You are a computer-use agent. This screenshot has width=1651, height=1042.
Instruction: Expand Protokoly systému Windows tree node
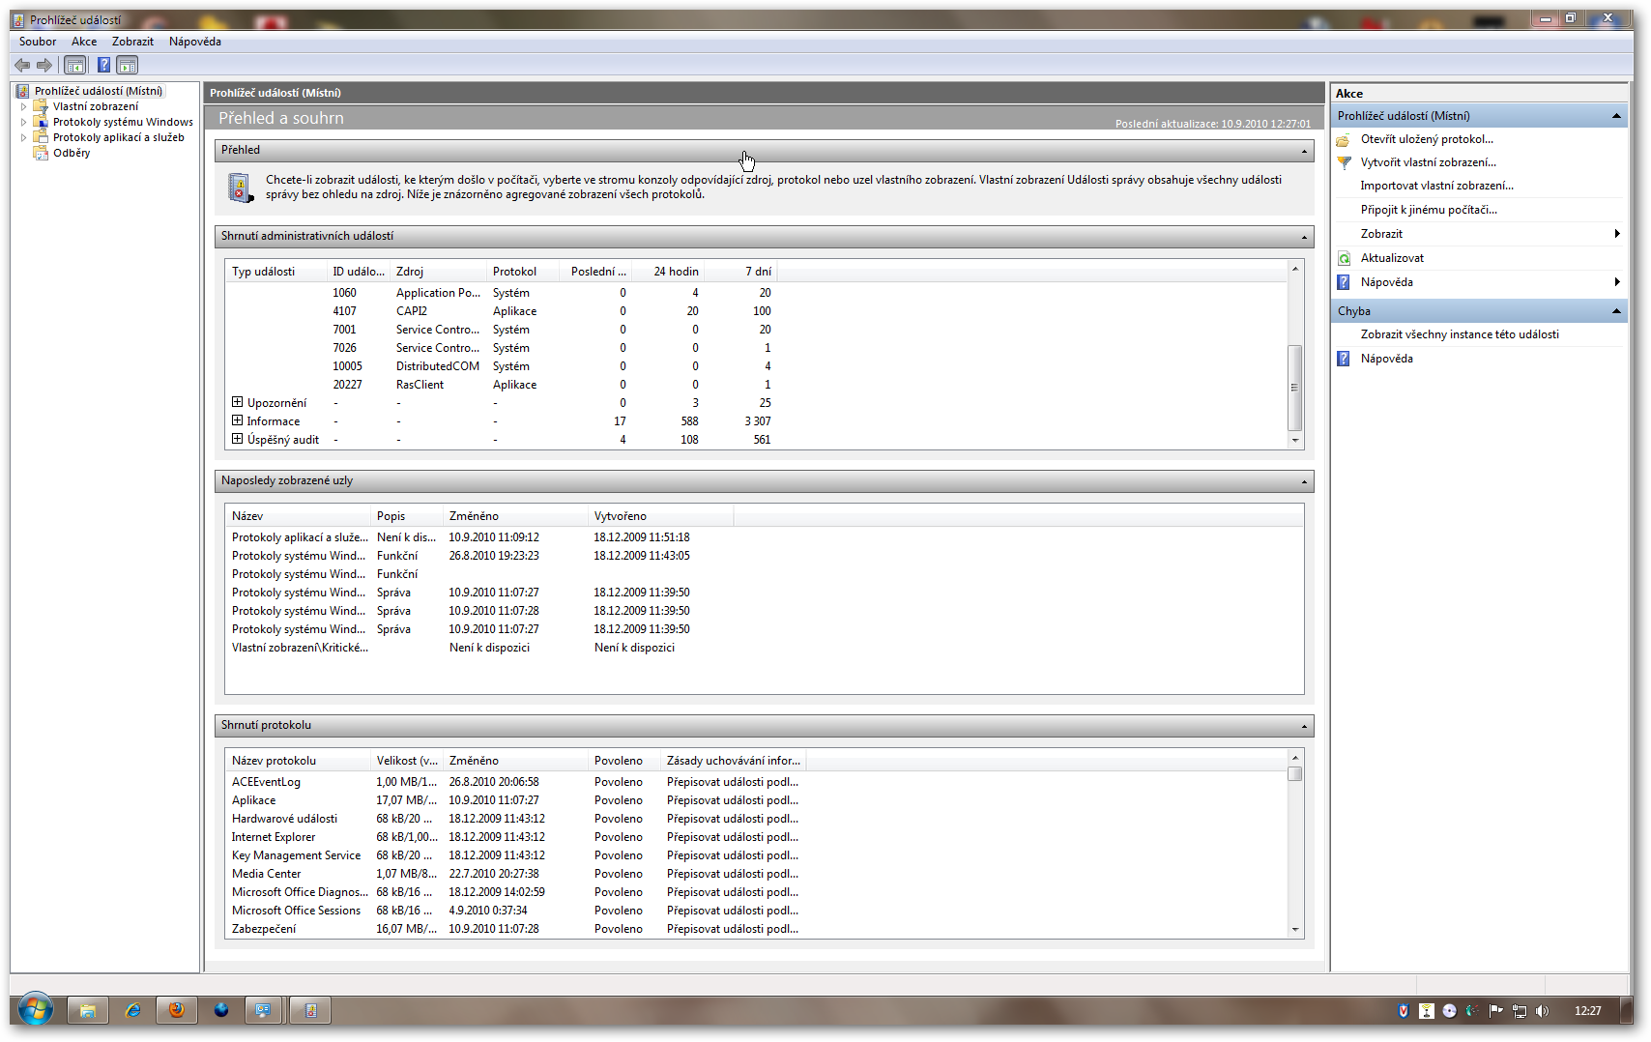(x=24, y=122)
